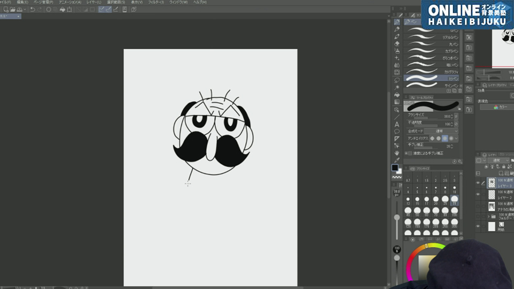Toggle visibility of 用紙 paper layer
514x289 pixels.
coord(478,226)
